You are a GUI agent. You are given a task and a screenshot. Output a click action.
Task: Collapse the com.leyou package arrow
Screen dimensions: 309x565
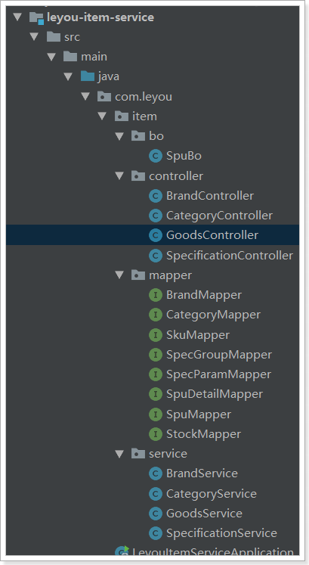[85, 97]
